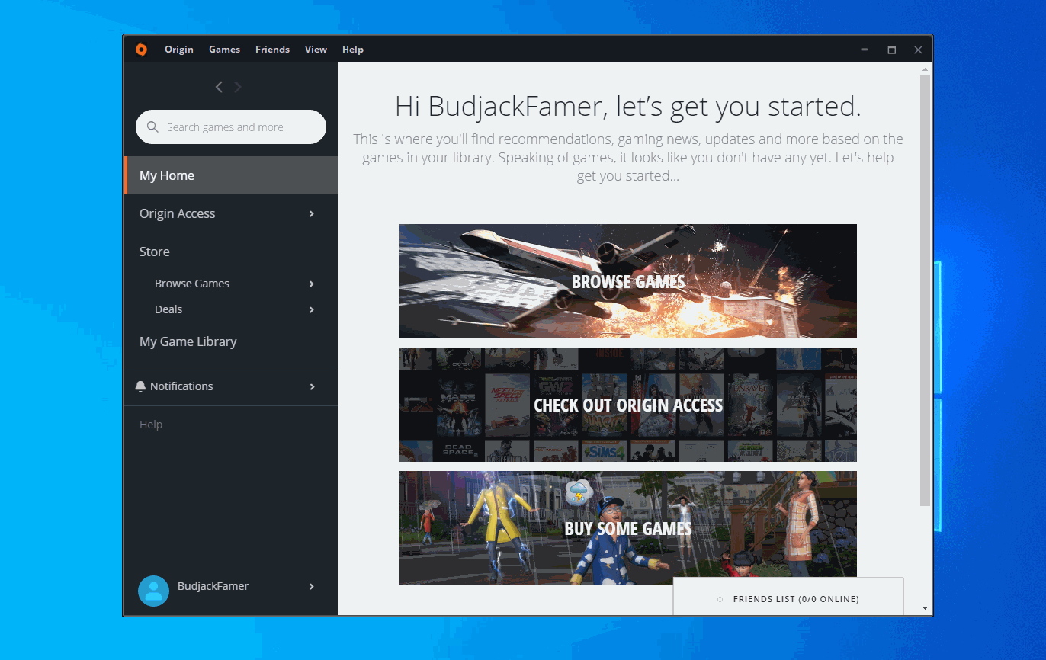Expand the Browse Games submenu arrow
This screenshot has height=660, width=1046.
pyautogui.click(x=312, y=284)
